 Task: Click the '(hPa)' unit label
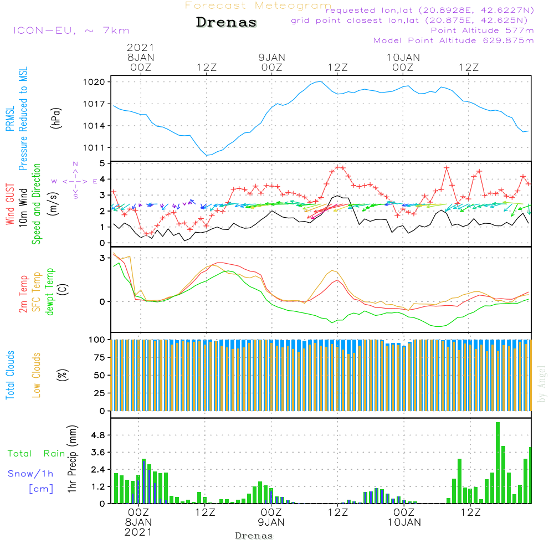point(56,118)
